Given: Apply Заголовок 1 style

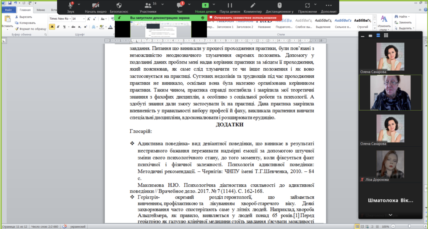Looking at the screenshot, I should pos(225,23).
